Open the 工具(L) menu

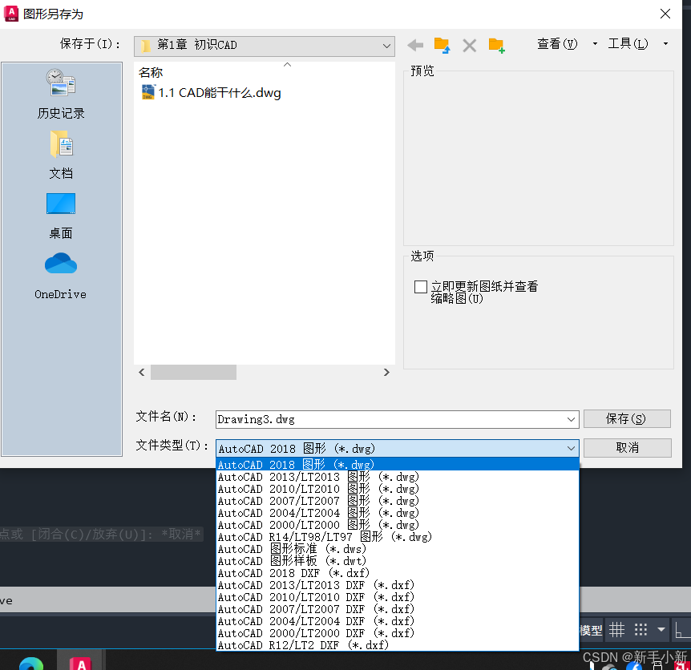[628, 43]
